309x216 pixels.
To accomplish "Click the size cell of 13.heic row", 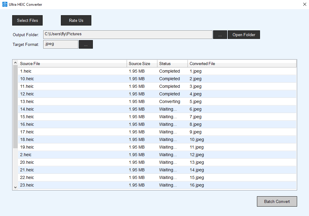I will pyautogui.click(x=137, y=101).
